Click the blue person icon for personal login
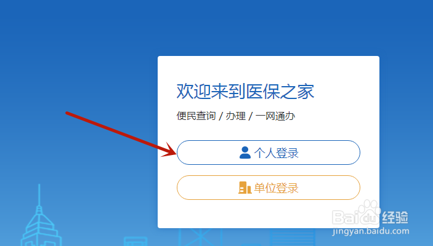The image size is (433, 246). 245,153
